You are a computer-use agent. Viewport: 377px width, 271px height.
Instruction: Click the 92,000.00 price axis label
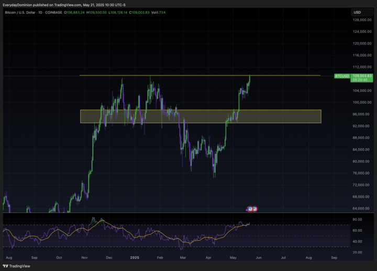(361, 126)
